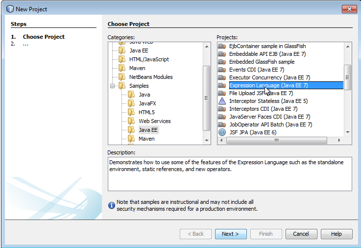Click Categories scrollbar down arrow
This screenshot has width=361, height=248.
pos(207,140)
